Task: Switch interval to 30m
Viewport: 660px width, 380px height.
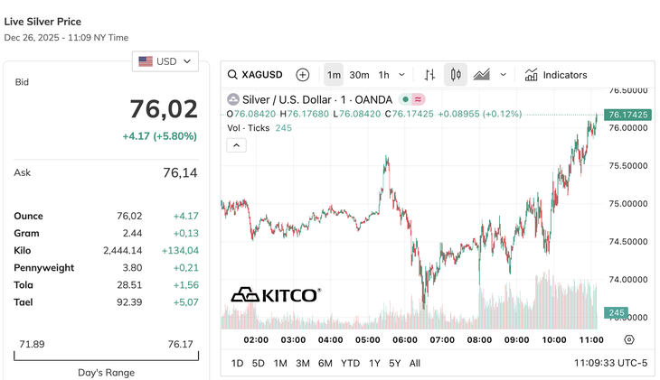Action: coord(359,75)
